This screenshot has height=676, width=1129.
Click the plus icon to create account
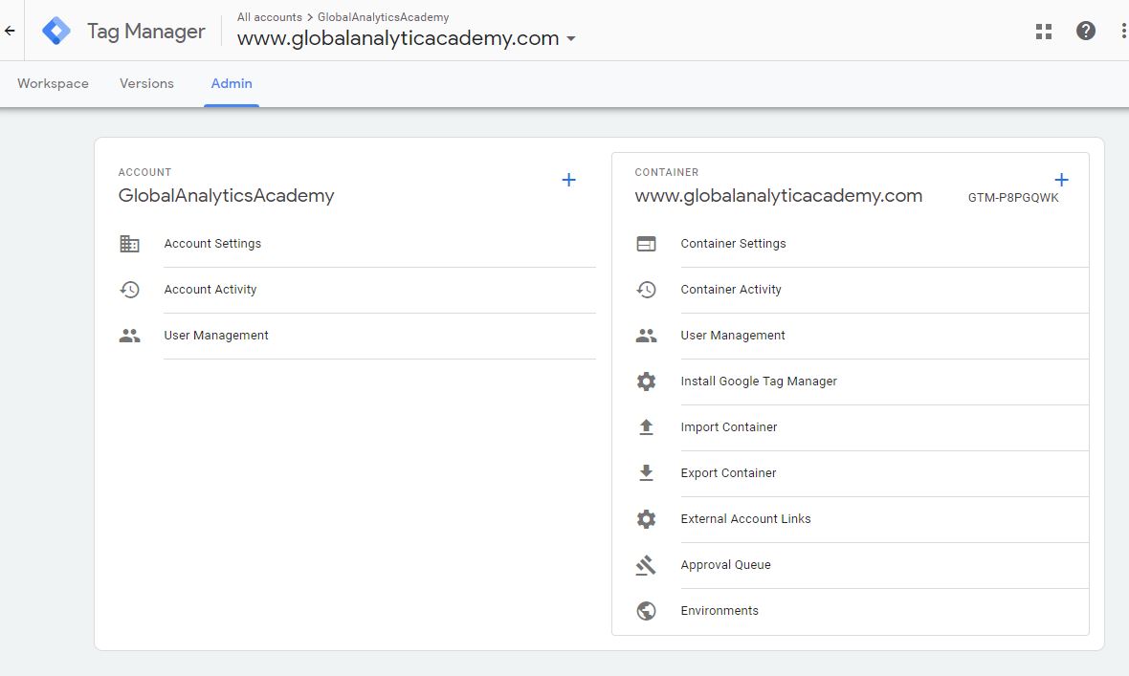[x=568, y=180]
